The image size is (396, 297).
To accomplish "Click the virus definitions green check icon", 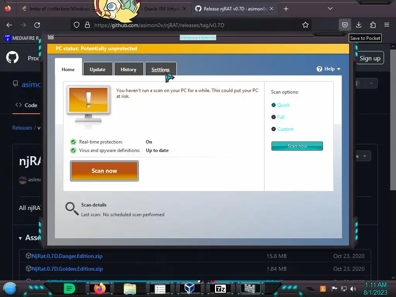I will (x=73, y=150).
